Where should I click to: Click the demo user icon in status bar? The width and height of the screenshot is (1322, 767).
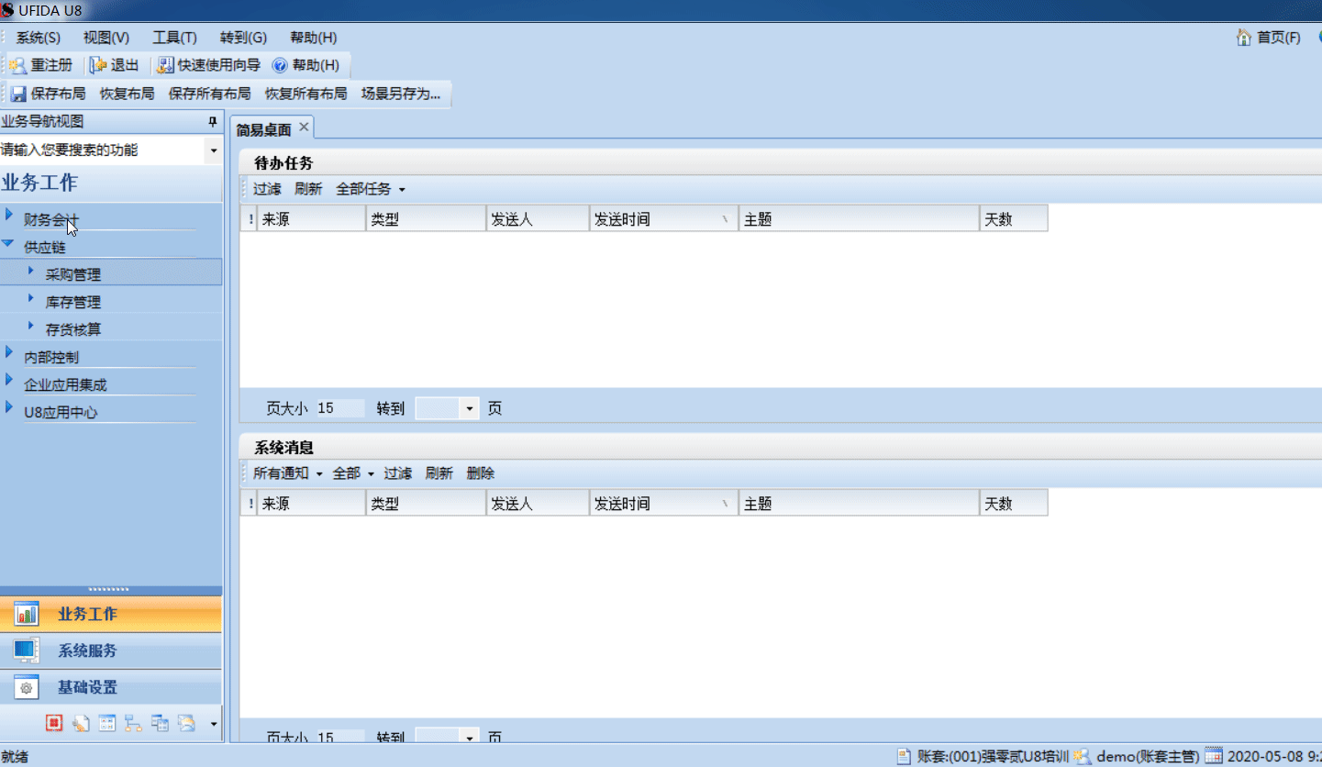coord(1083,757)
